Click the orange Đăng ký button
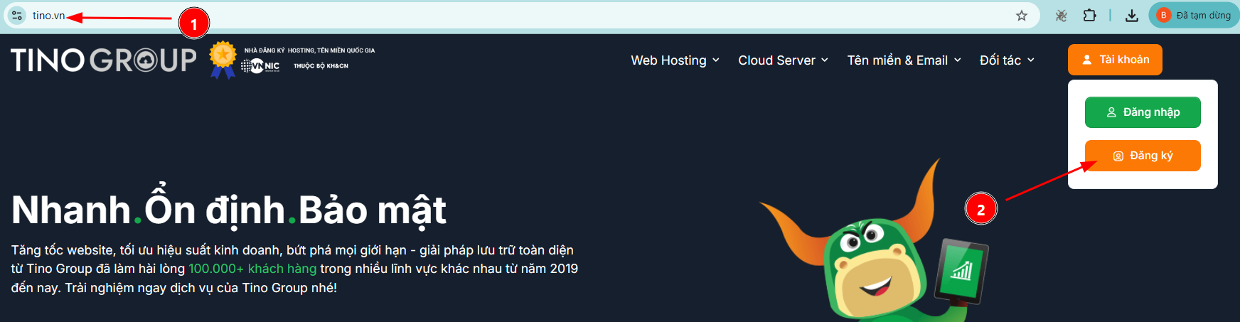1240x322 pixels. click(x=1143, y=156)
